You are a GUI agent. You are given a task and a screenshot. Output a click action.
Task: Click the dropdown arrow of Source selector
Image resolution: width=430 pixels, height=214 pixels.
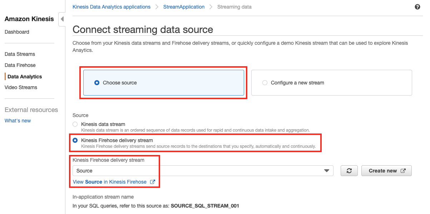pyautogui.click(x=326, y=171)
